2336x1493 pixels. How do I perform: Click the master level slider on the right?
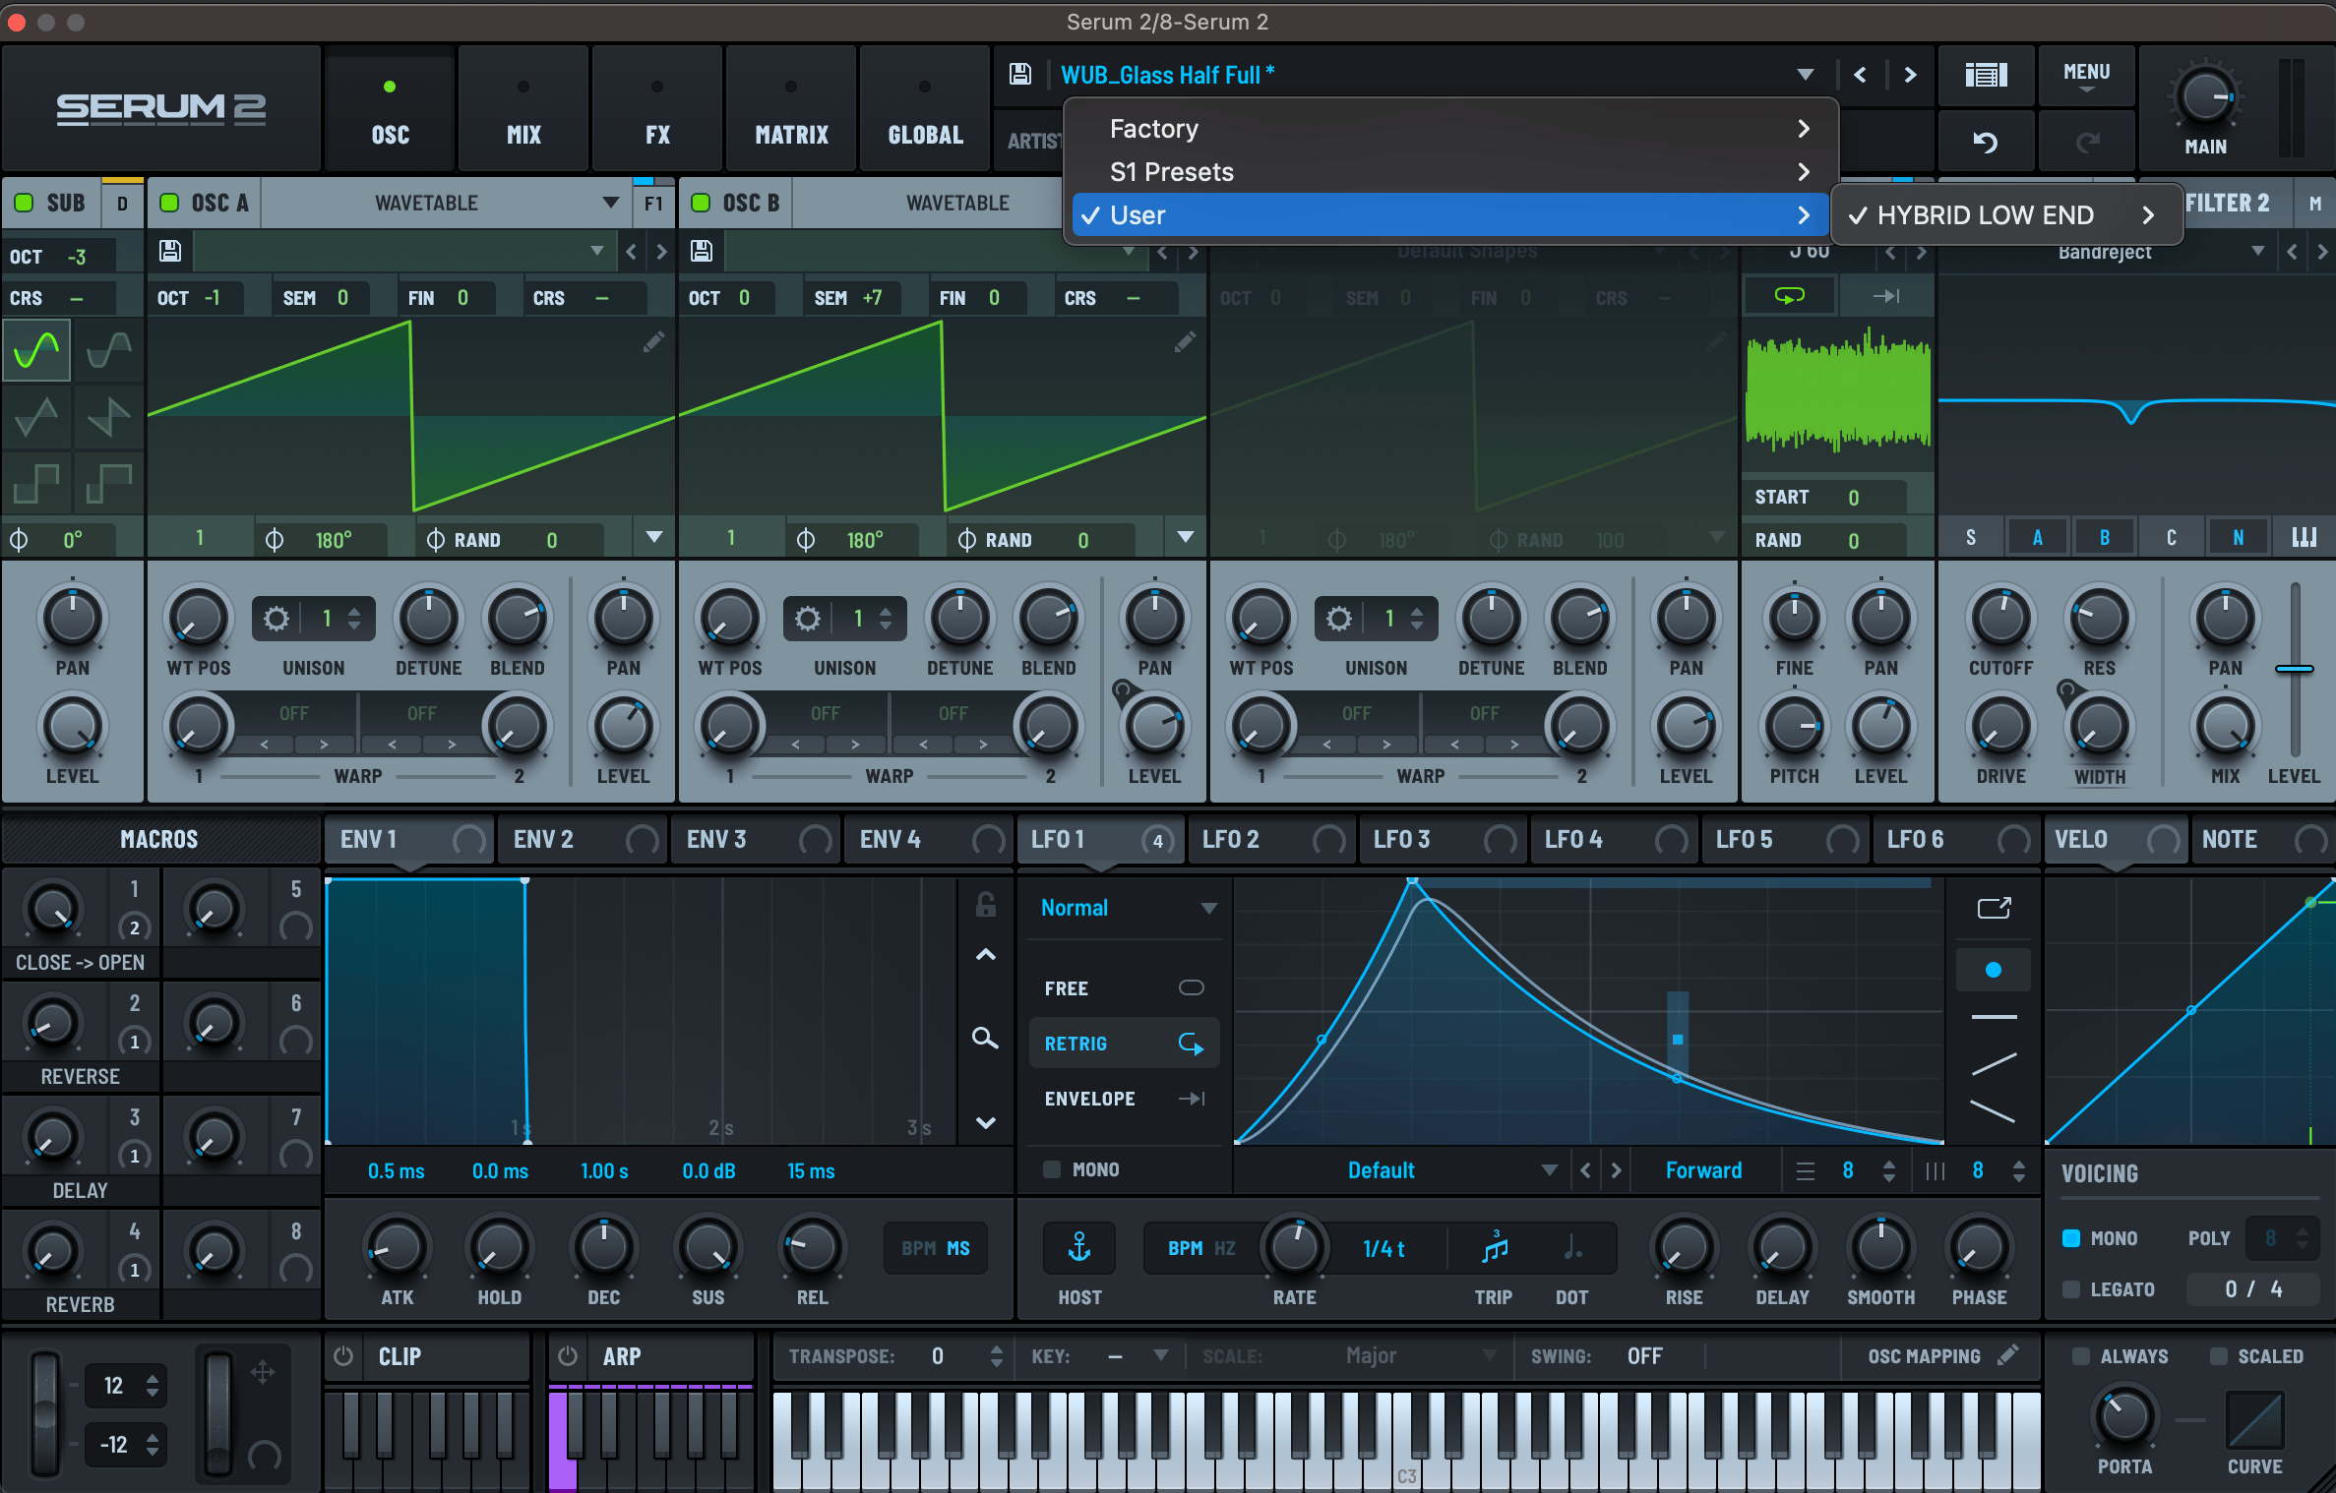click(x=2293, y=669)
